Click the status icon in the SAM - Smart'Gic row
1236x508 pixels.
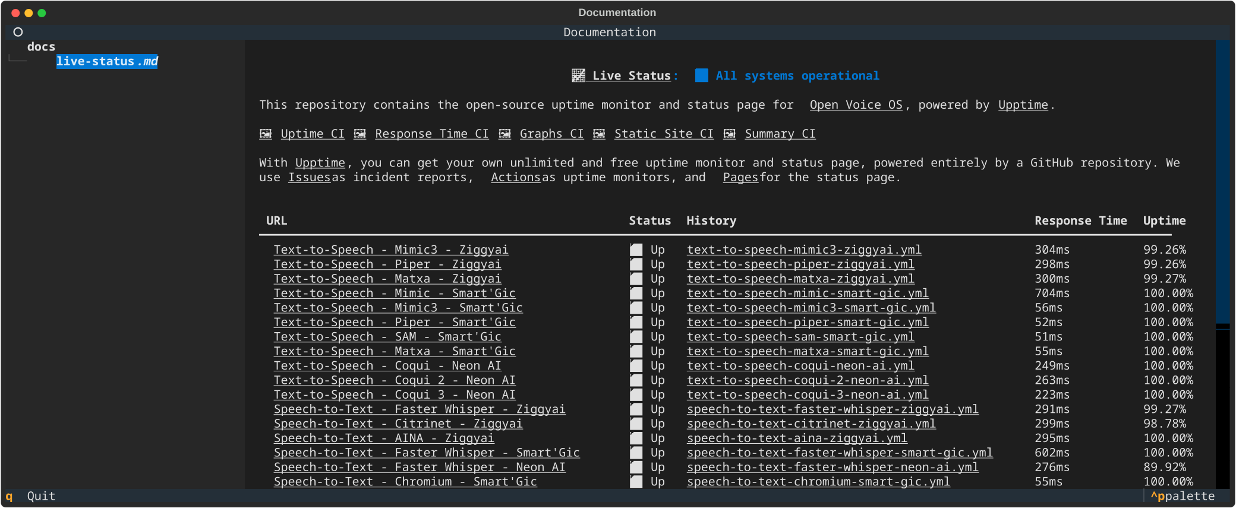(636, 337)
